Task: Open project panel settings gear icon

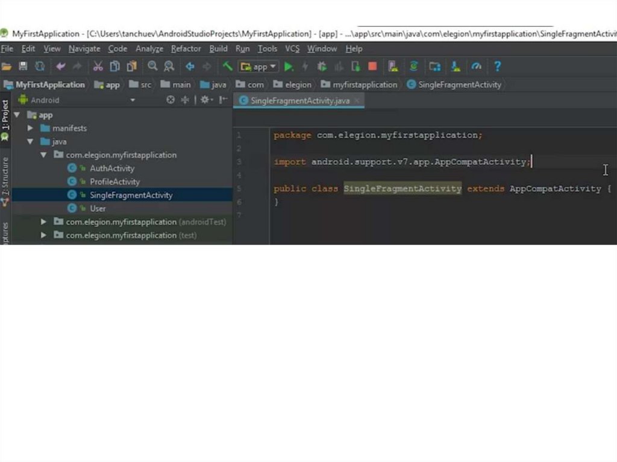Action: (x=205, y=100)
